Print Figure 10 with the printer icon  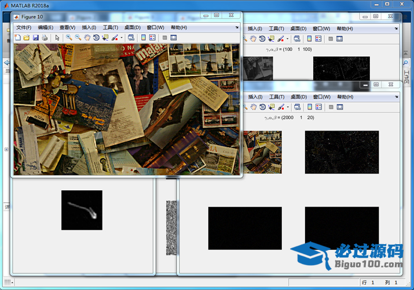[x=45, y=38]
